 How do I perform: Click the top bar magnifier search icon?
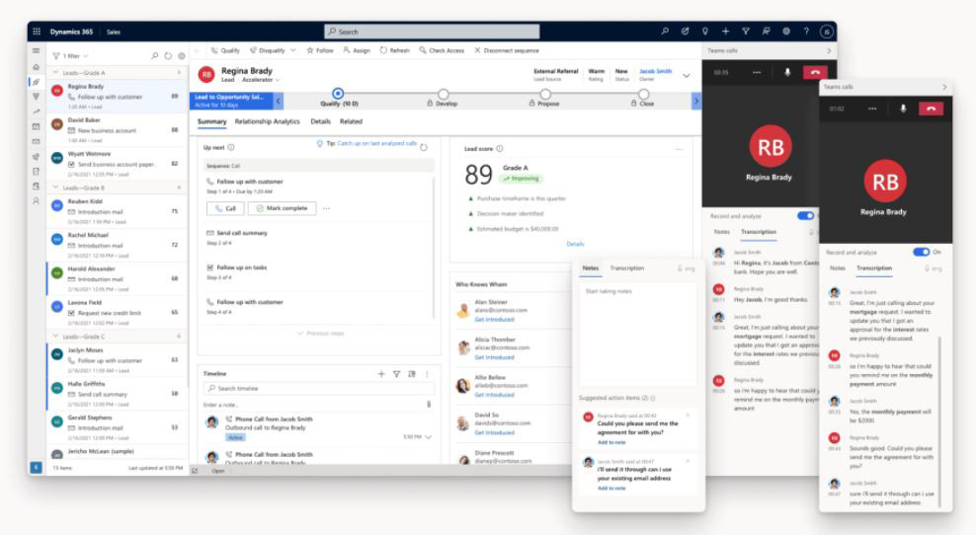pos(665,32)
